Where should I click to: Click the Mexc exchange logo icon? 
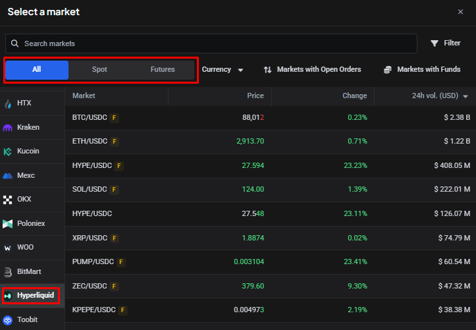tap(8, 175)
